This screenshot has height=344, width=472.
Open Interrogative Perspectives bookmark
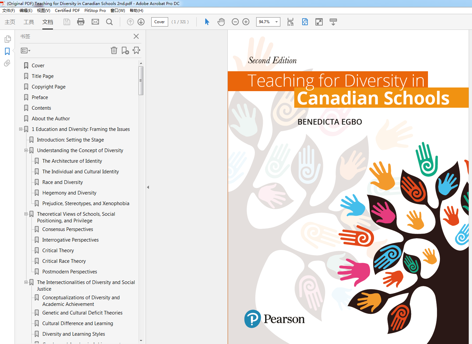pos(71,240)
